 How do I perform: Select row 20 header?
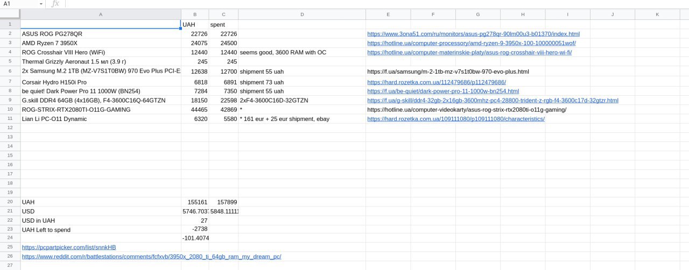pyautogui.click(x=10, y=202)
